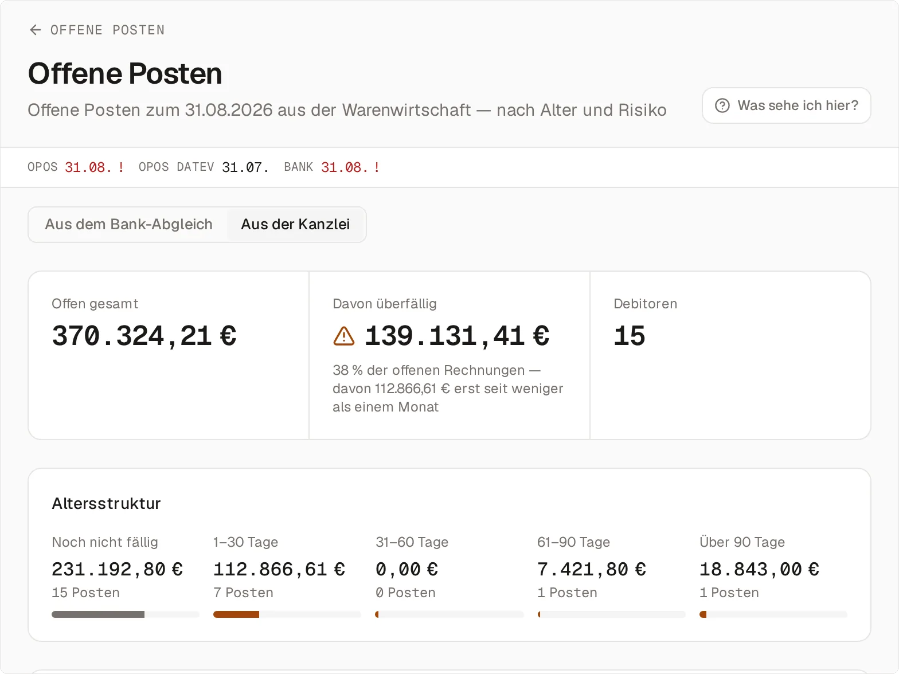Click the 'Altersstruktur' section heading
This screenshot has height=674, width=899.
pyautogui.click(x=106, y=503)
